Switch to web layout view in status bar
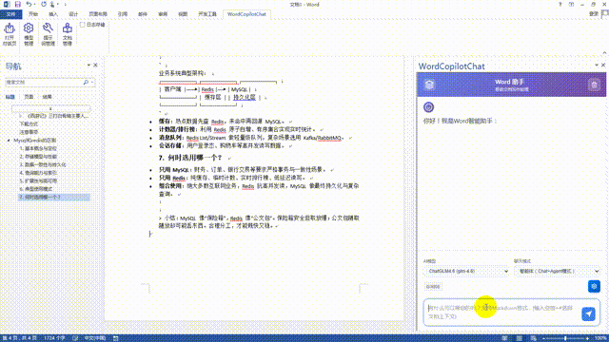The image size is (609, 342). [534, 338]
